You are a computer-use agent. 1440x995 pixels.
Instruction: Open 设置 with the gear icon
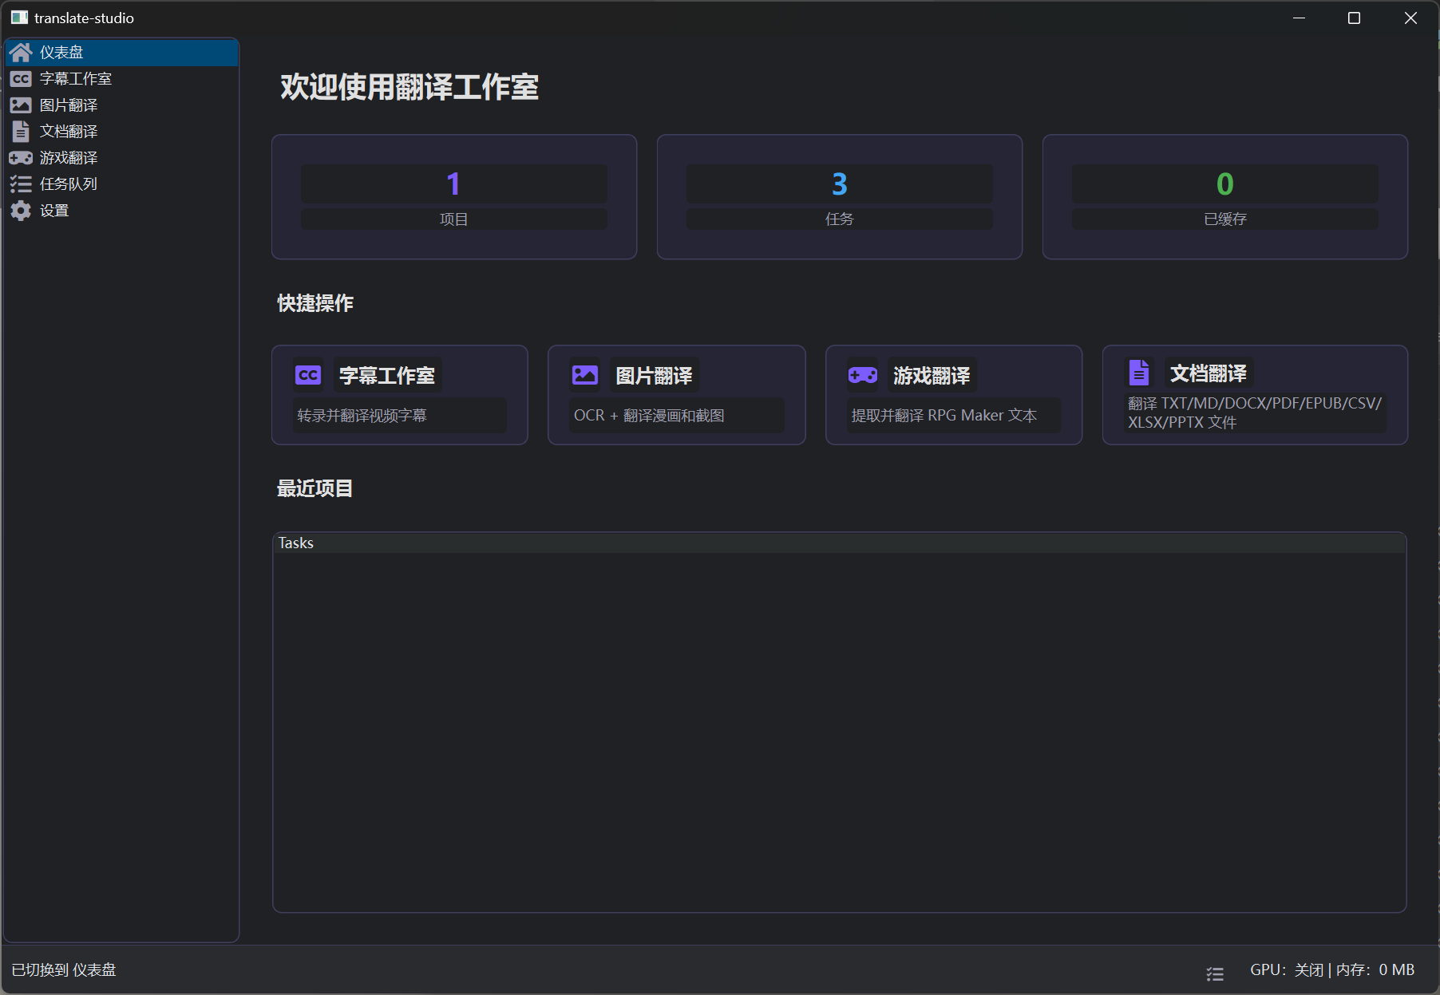pyautogui.click(x=21, y=210)
